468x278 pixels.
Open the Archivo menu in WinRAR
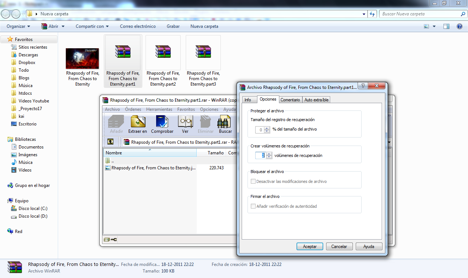point(112,109)
